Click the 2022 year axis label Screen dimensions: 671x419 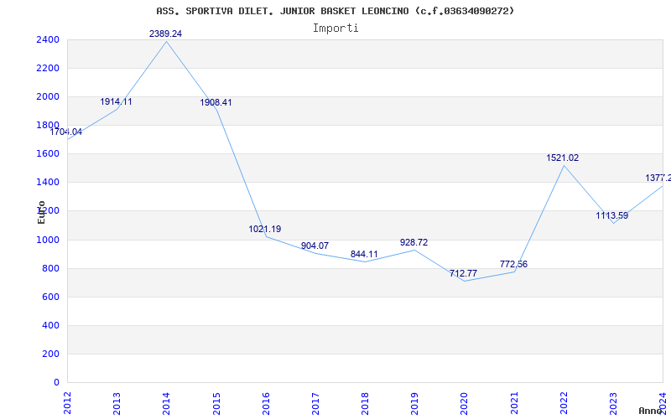564,404
